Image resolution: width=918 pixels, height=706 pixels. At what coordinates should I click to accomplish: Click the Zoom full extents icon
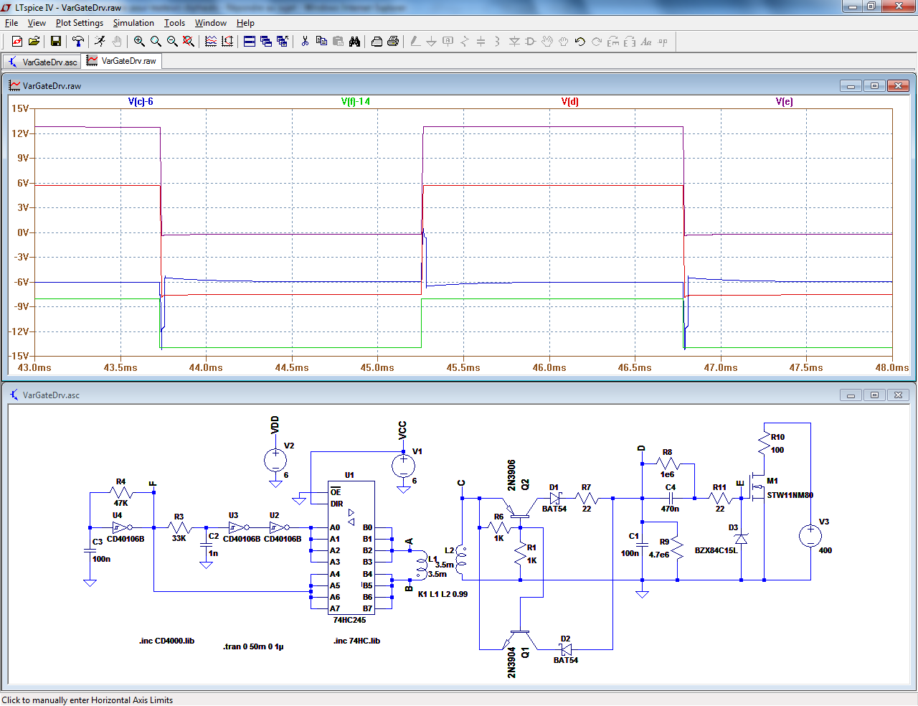189,42
